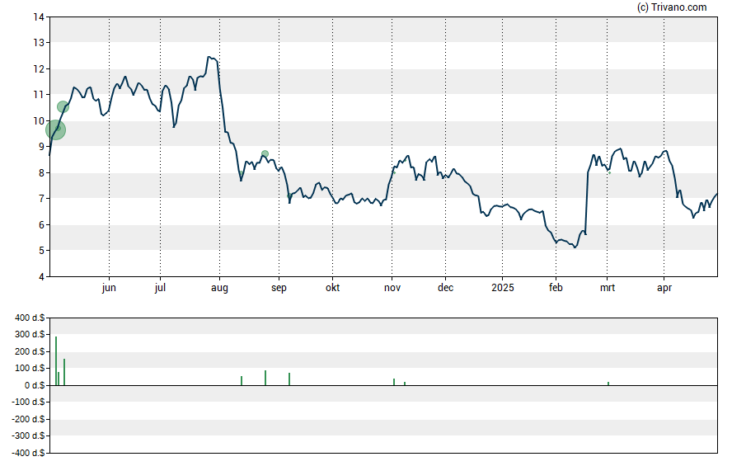Click the '2025' x-axis label
Viewport: 732px width, 466px height.
[502, 287]
